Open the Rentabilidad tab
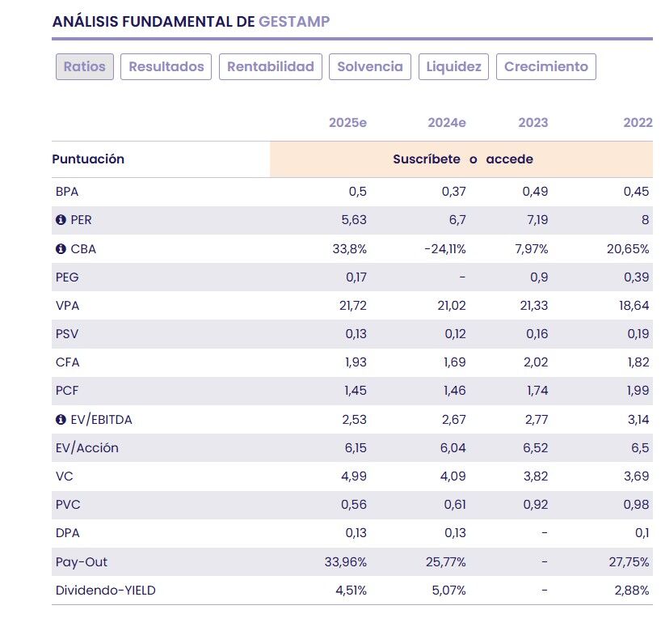The image size is (661, 631). 271,66
